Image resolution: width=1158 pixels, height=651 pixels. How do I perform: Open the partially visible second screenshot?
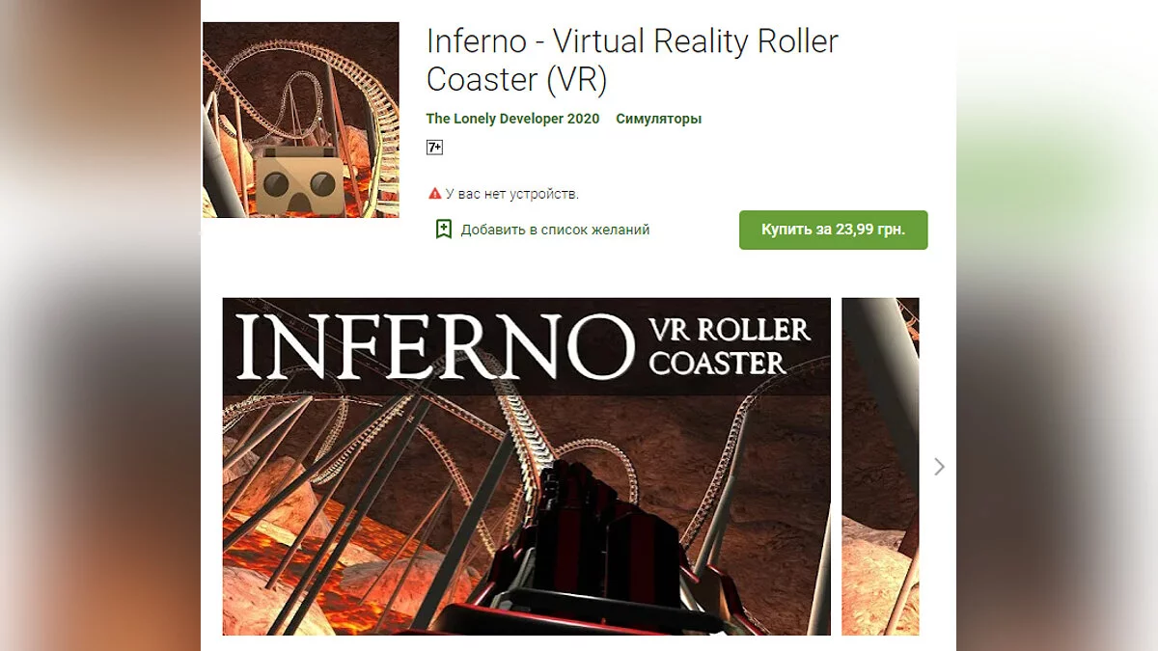click(x=880, y=466)
